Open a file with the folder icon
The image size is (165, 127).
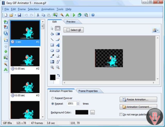coord(11,15)
